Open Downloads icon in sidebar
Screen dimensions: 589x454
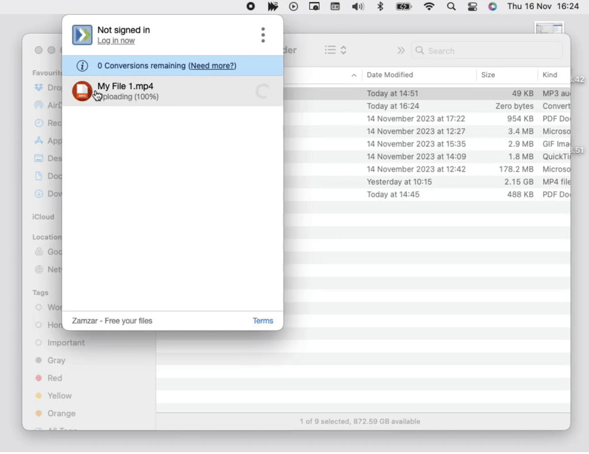point(39,194)
